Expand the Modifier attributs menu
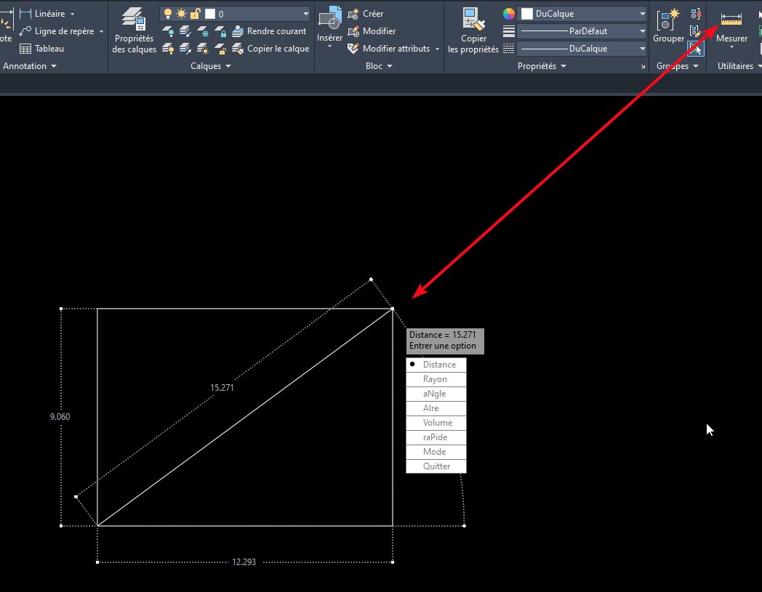The width and height of the screenshot is (762, 592). coord(438,48)
